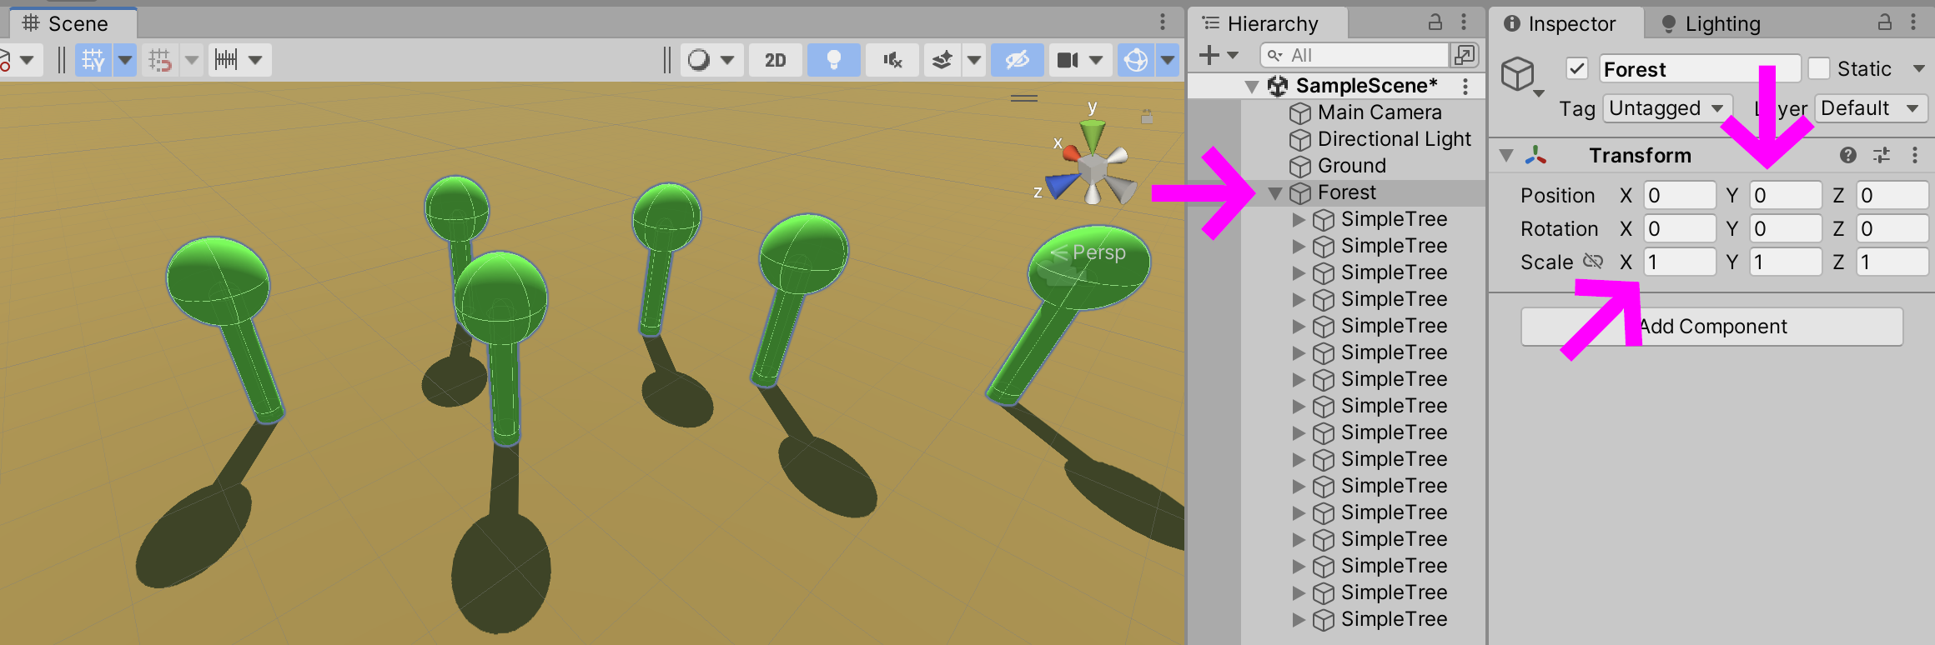Click the scale constrained-proportions link icon

tap(1593, 262)
